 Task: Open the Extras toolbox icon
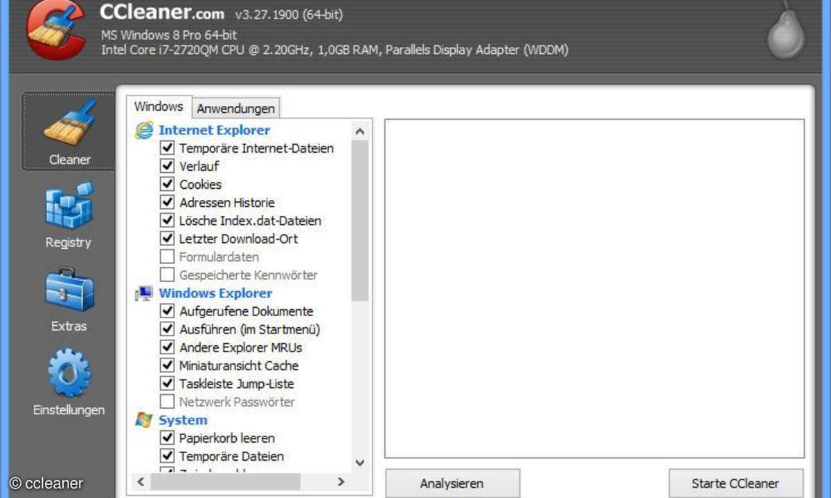pyautogui.click(x=69, y=289)
